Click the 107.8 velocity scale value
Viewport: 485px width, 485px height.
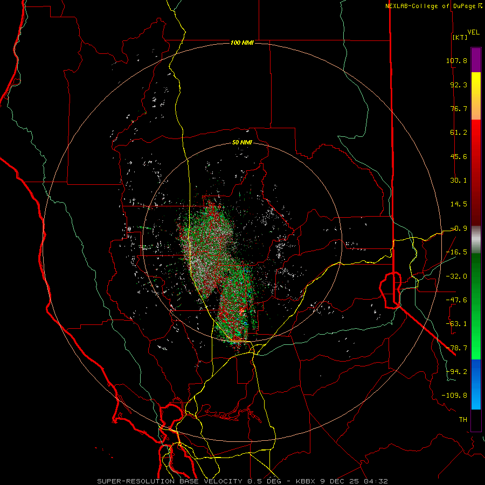[x=456, y=60]
